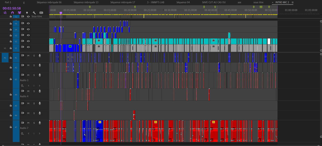Lock track V1 with padlock
This screenshot has width=322, height=146.
point(10,48)
